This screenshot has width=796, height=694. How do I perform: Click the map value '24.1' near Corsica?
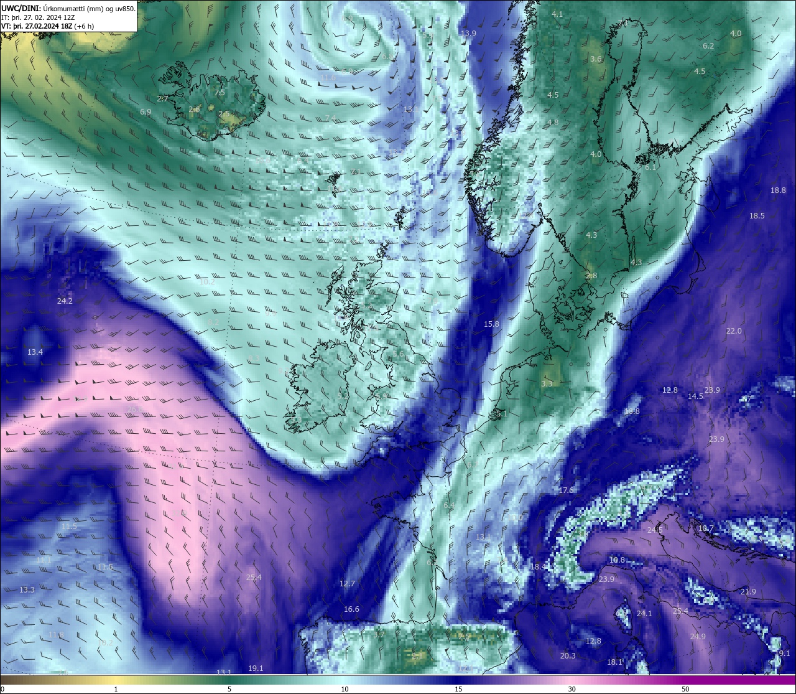pos(644,613)
